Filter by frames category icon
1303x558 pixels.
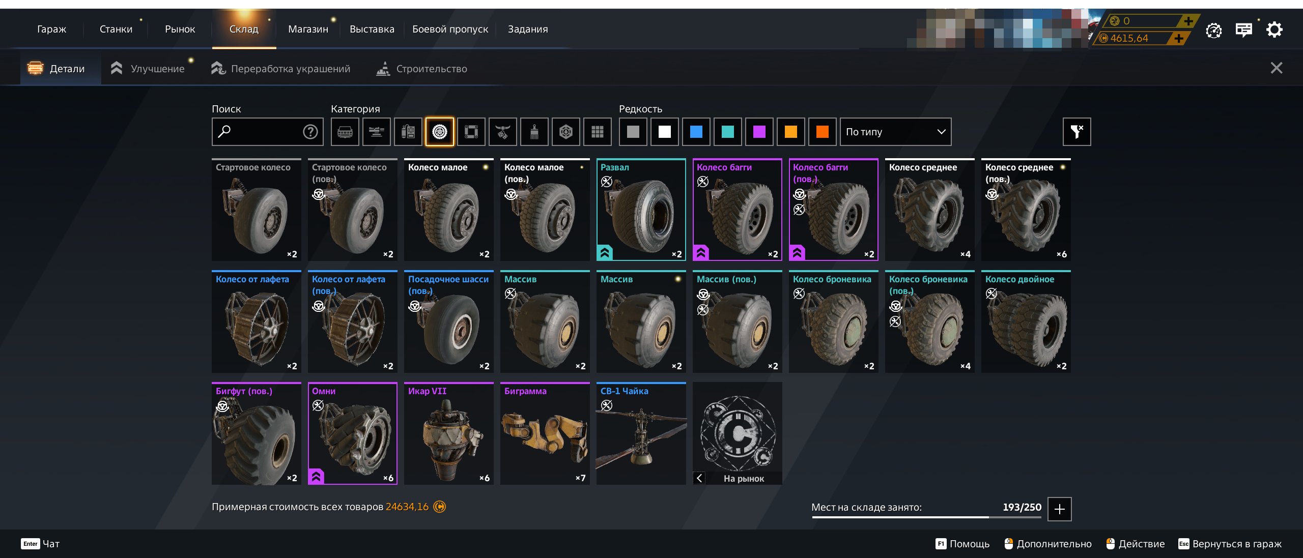point(471,132)
